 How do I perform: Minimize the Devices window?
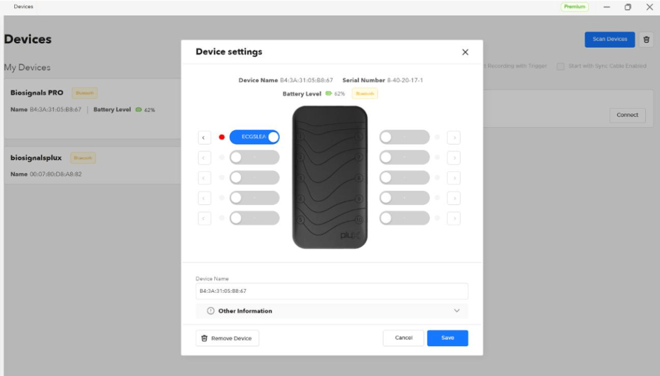click(606, 7)
